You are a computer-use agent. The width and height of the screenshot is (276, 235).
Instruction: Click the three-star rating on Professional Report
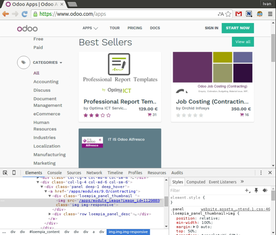pyautogui.click(x=97, y=115)
